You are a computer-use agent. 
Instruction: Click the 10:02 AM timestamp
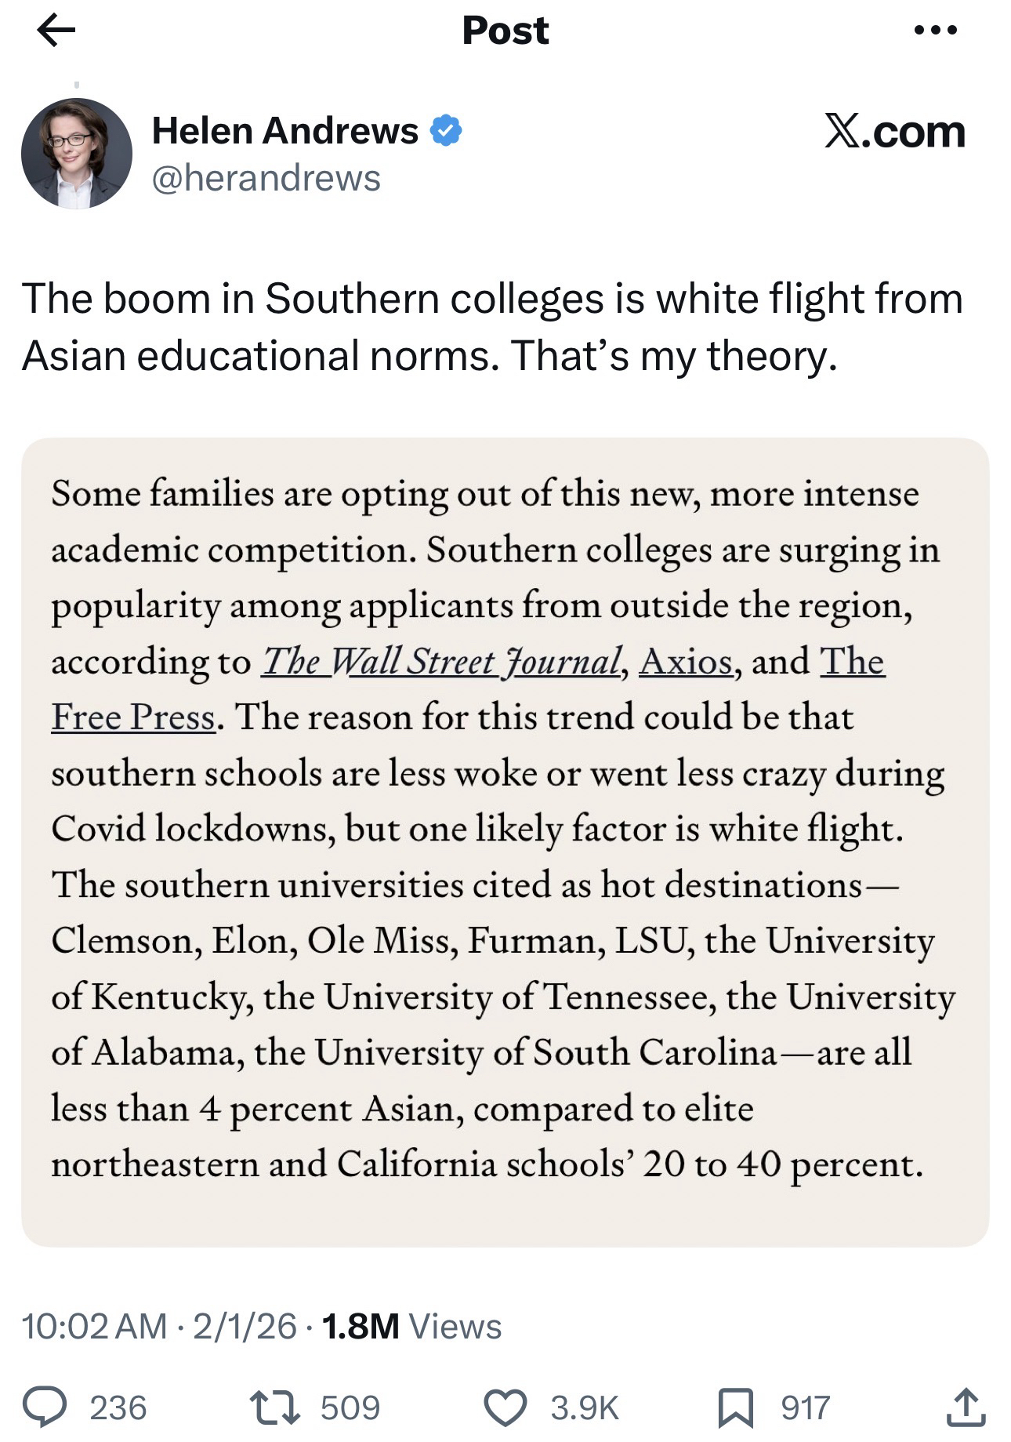pos(94,1326)
